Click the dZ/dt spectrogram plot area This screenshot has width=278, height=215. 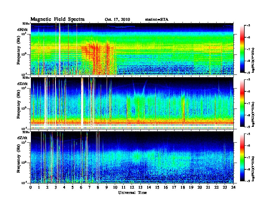(132, 157)
